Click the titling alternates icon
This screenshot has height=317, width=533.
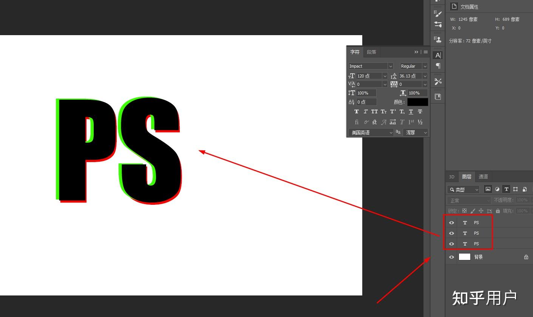(x=402, y=122)
